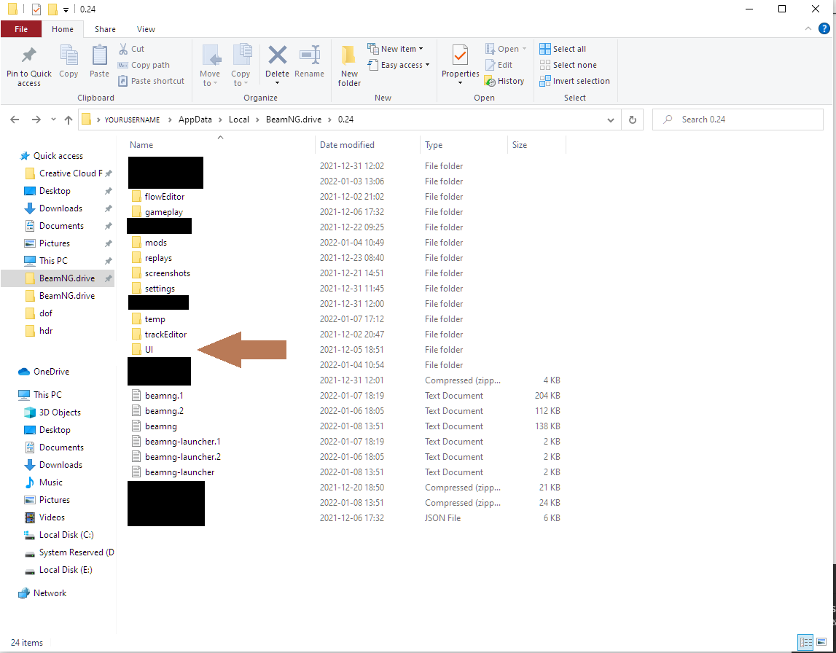Switch to the Share ribbon tab
Image resolution: width=836 pixels, height=653 pixels.
coord(105,29)
